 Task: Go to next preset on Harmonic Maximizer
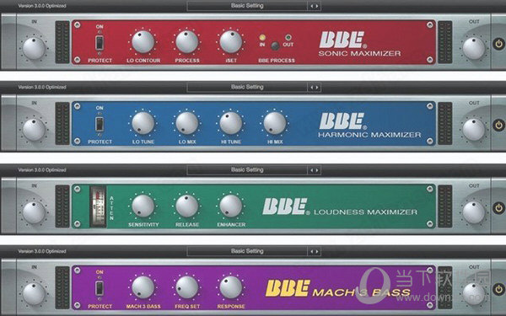(x=317, y=88)
